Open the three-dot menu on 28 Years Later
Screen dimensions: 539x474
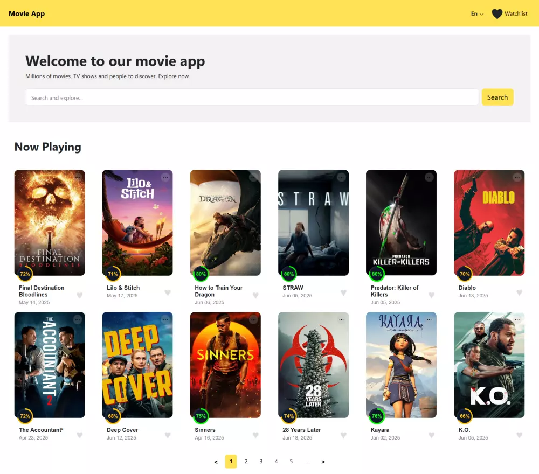(341, 320)
